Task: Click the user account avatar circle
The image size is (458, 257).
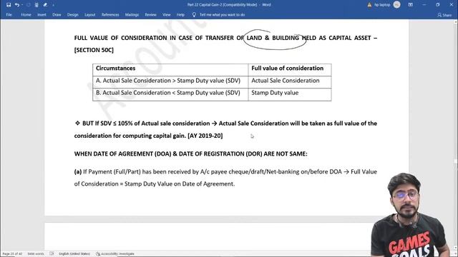Action: [396, 5]
